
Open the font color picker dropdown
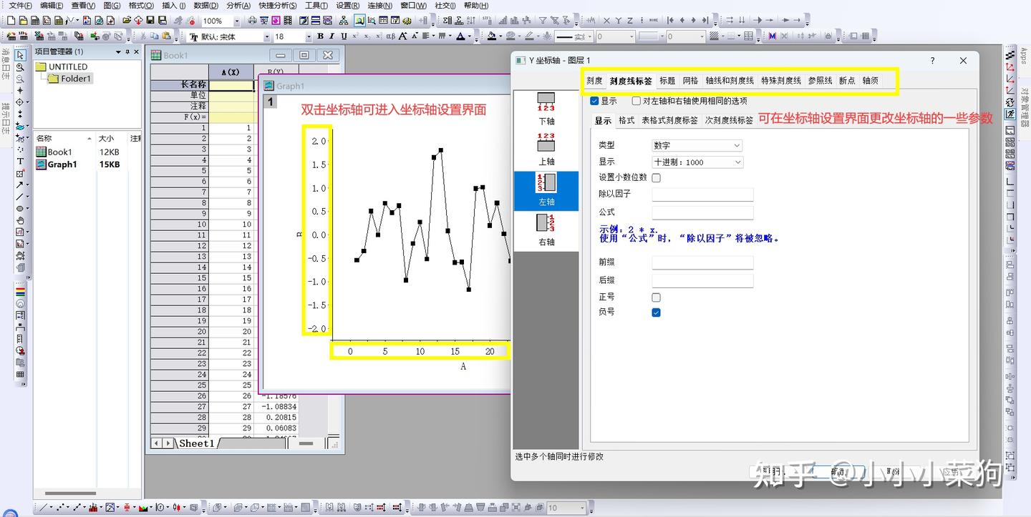point(468,36)
